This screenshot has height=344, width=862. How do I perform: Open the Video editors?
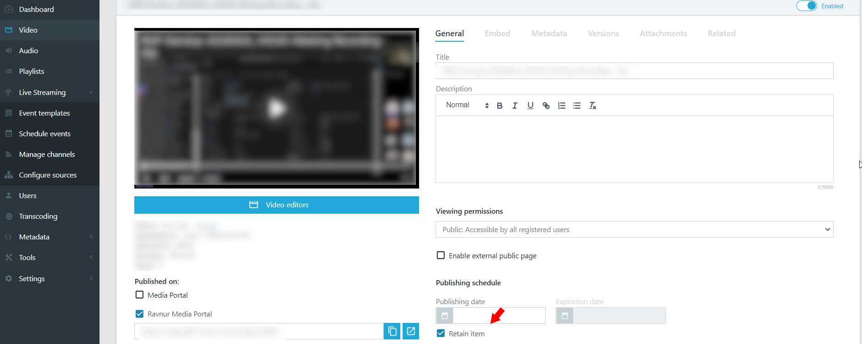[x=276, y=205]
